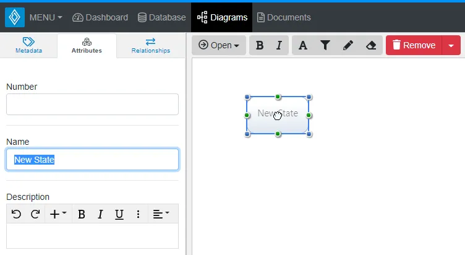Click the font text style icon
Viewport: 465px width, 255px height.
(302, 45)
